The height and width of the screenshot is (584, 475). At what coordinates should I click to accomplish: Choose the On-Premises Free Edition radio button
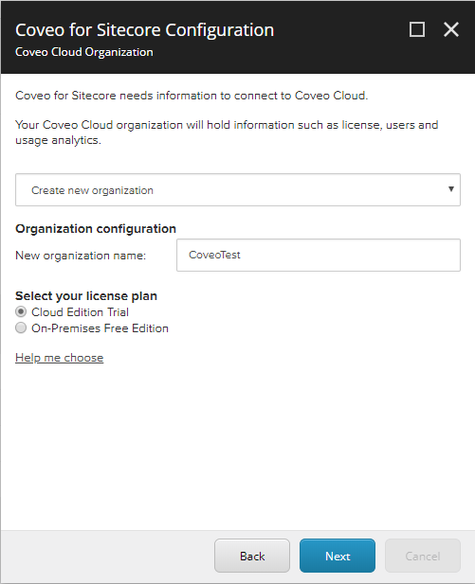coord(21,327)
